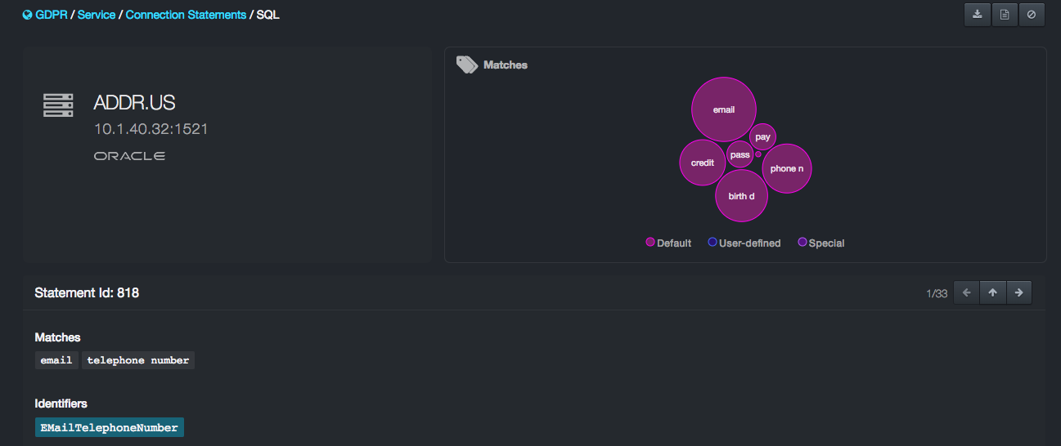
Task: Click the ban circle icon button
Action: pyautogui.click(x=1032, y=15)
